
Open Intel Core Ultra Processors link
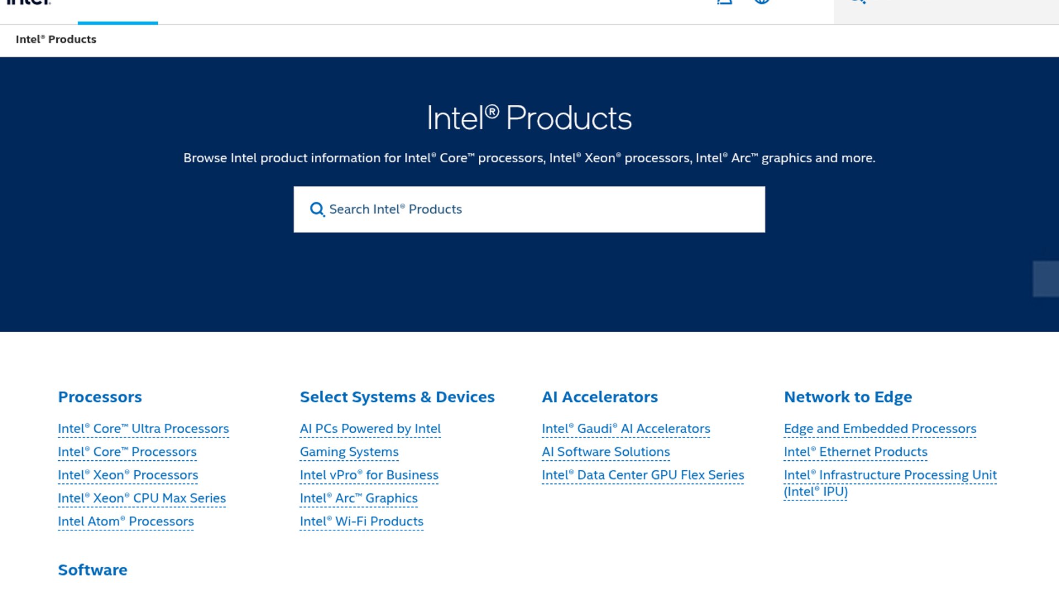[143, 429]
